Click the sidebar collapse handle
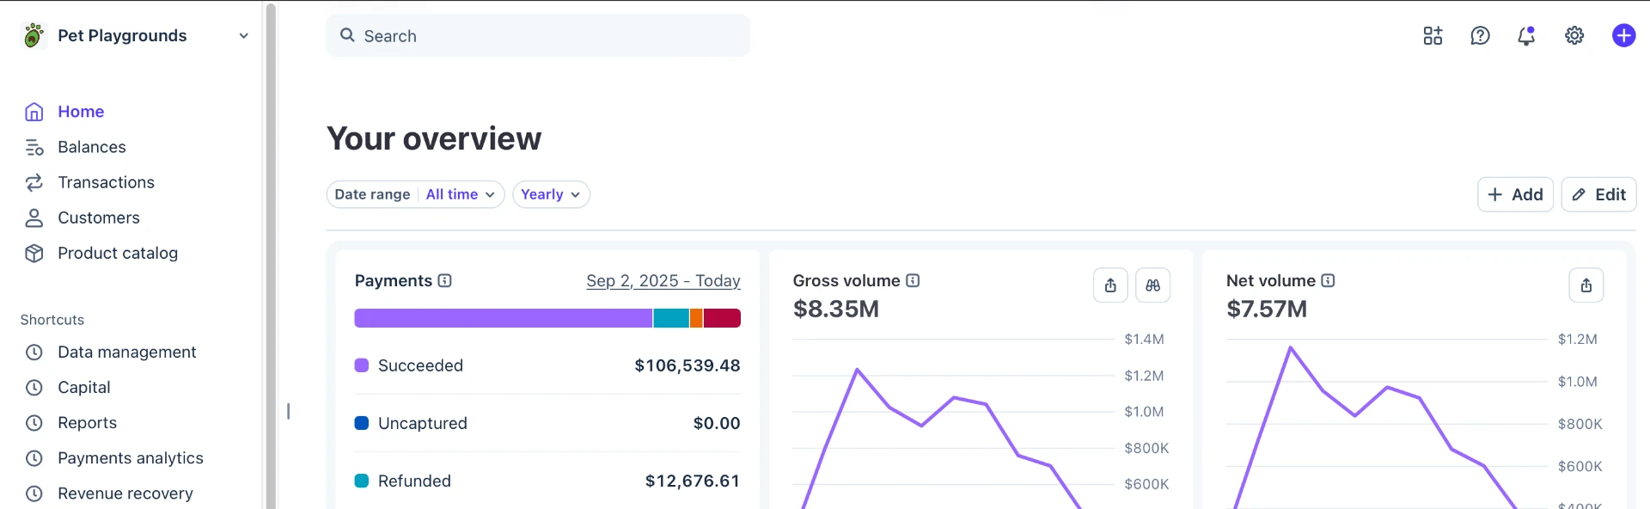Screen dimensions: 1650x509 [288, 411]
